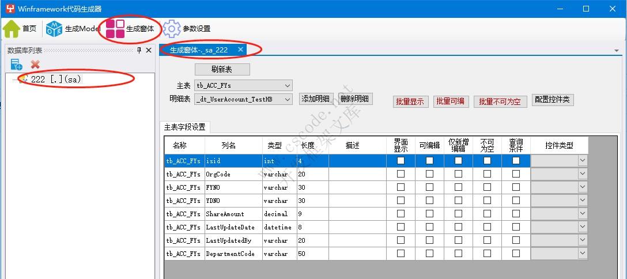This screenshot has width=627, height=279.
Task: Close the 生成窗体-._sa_222 tab
Action: point(241,50)
